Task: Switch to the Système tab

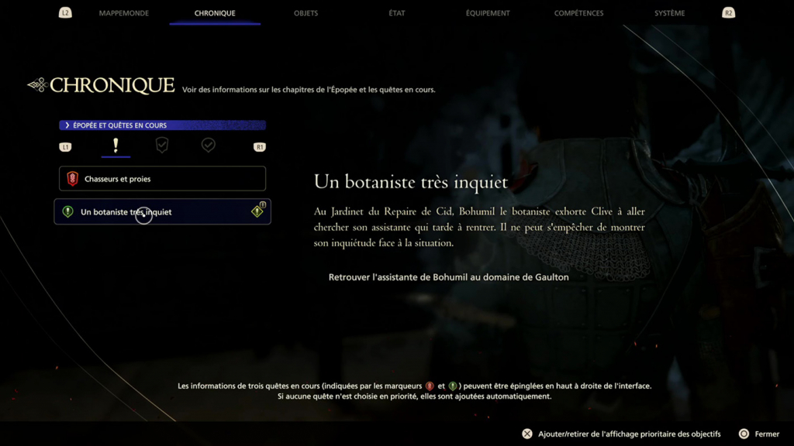Action: tap(669, 13)
